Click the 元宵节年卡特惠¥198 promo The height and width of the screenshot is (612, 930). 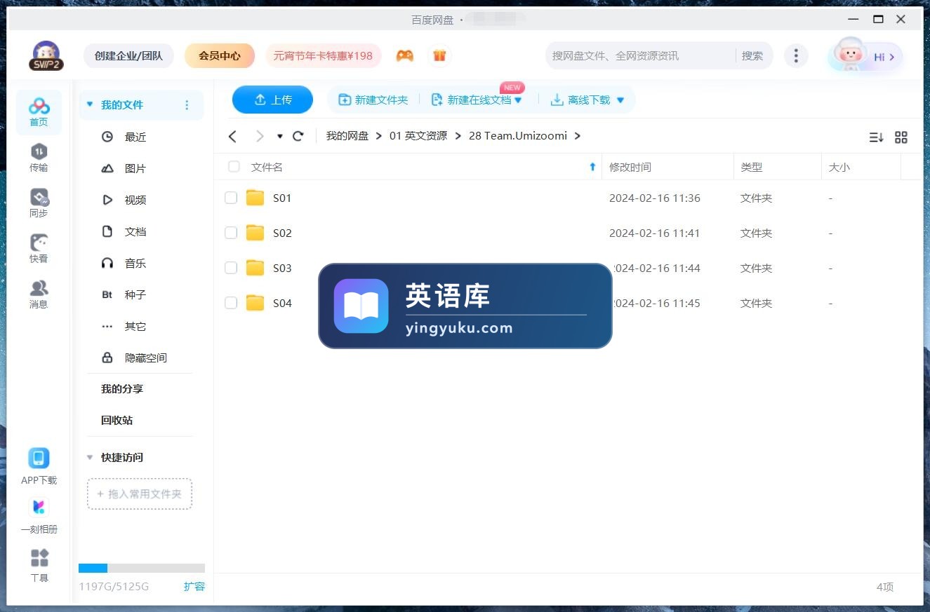pos(323,55)
